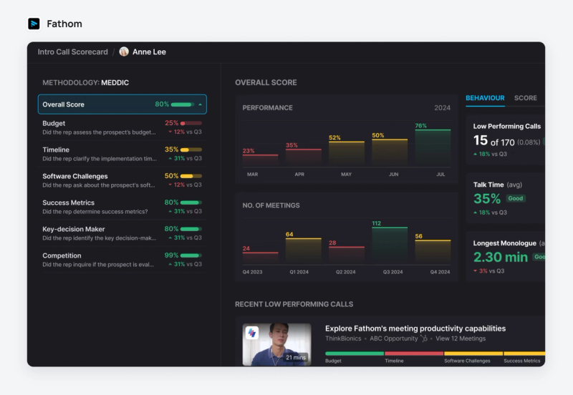Select the Competition row

[122, 260]
